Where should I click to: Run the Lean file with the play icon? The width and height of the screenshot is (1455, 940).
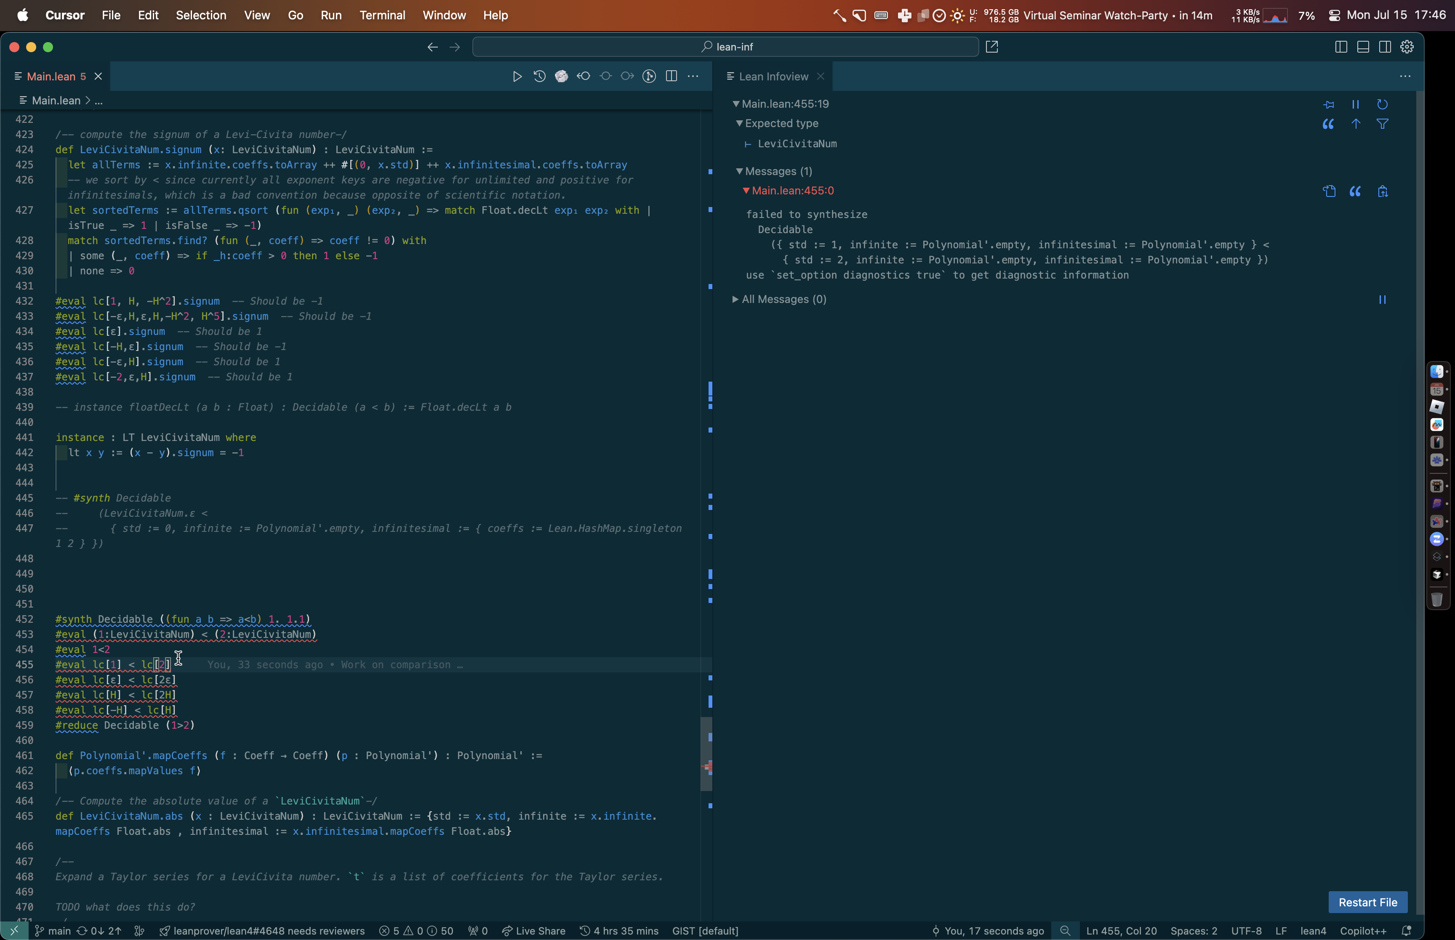click(517, 76)
